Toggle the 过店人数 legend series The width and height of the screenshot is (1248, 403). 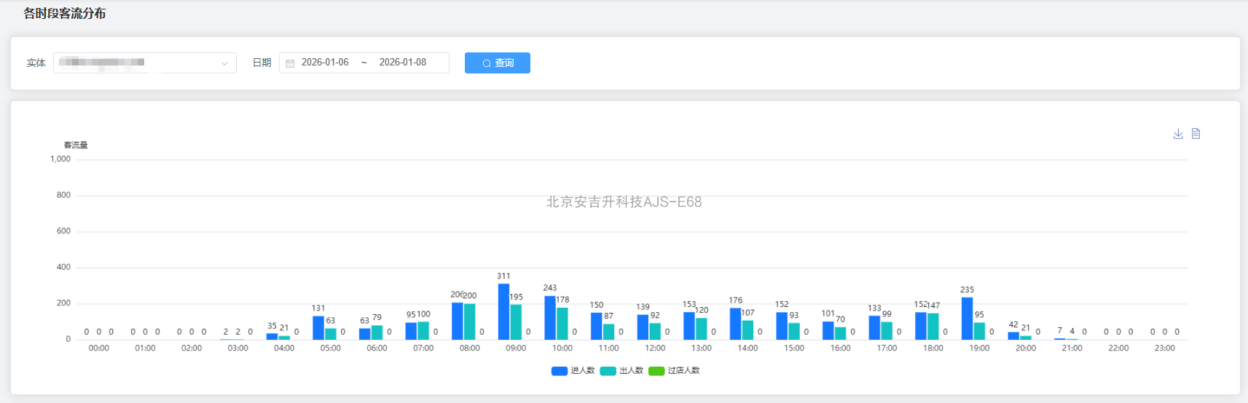(x=683, y=371)
